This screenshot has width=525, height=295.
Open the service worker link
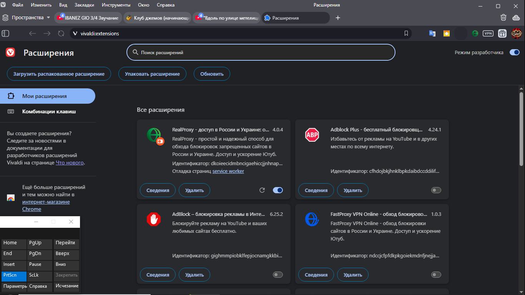tap(228, 171)
